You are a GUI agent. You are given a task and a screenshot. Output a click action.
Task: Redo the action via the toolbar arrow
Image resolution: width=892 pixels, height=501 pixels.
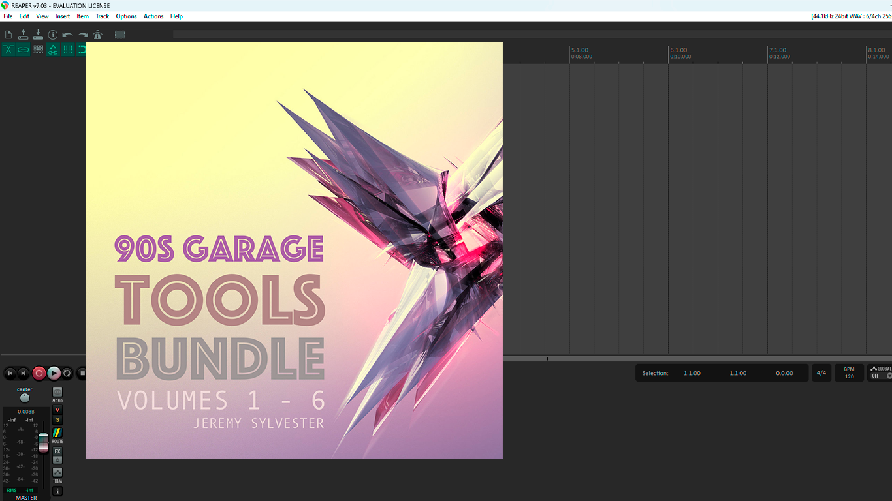tap(83, 35)
